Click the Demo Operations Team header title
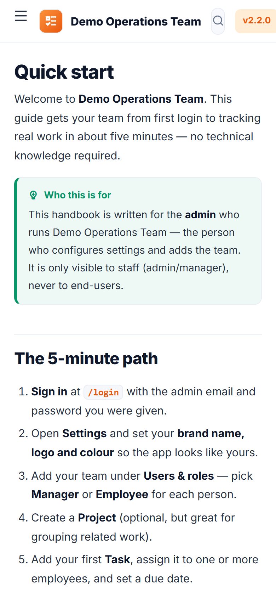The width and height of the screenshot is (276, 598). (x=136, y=22)
